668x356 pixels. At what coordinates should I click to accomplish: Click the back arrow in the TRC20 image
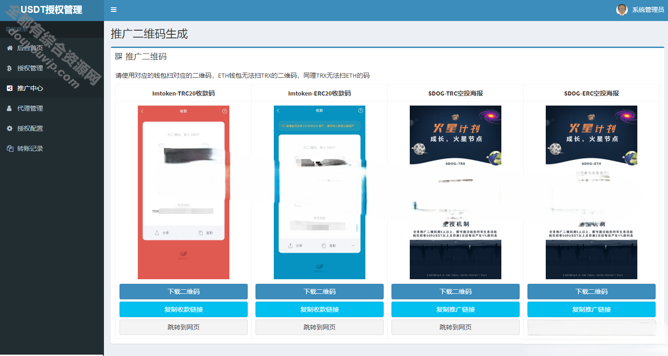click(142, 111)
